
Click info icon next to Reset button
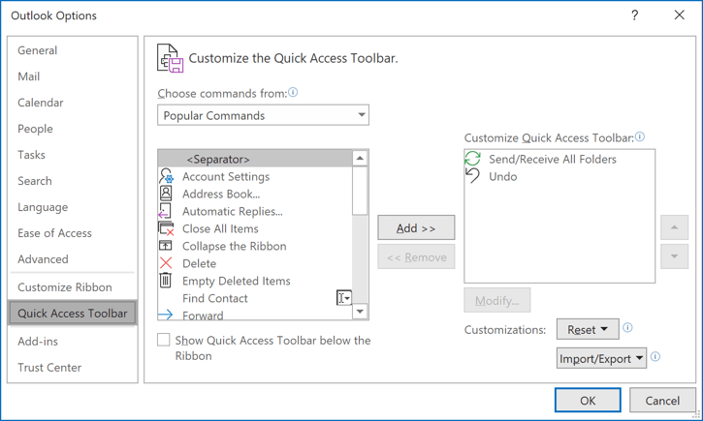click(627, 327)
